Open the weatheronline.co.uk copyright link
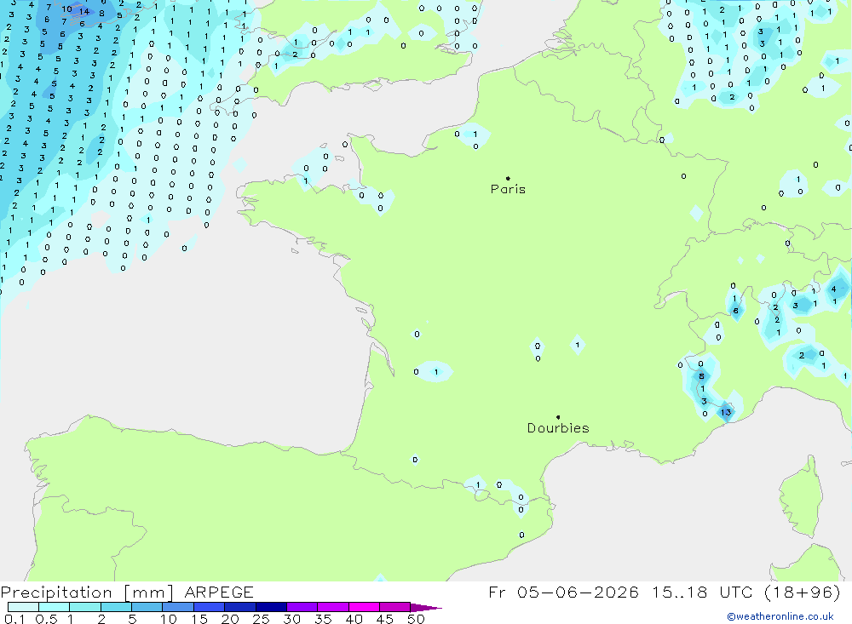Viewport: 852px width, 624px height. point(780,616)
